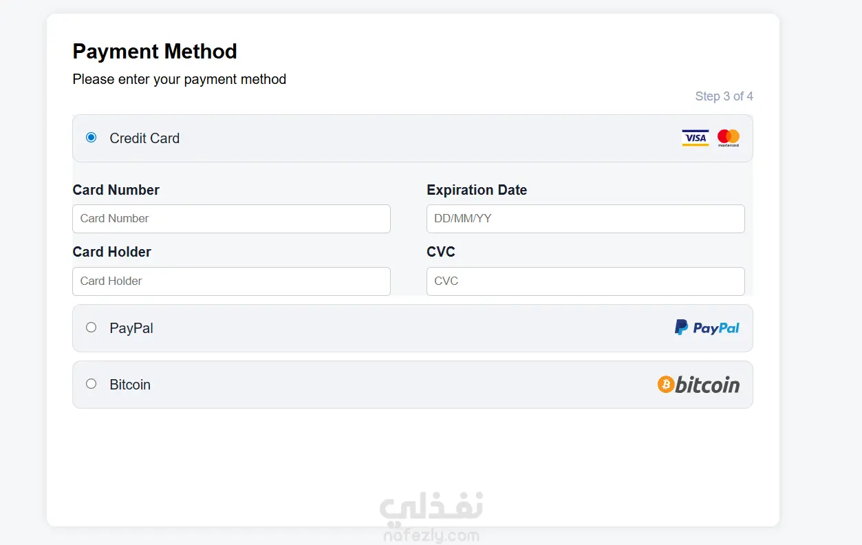Viewport: 862px width, 545px height.
Task: Click the Credit Card option label
Action: click(x=144, y=138)
